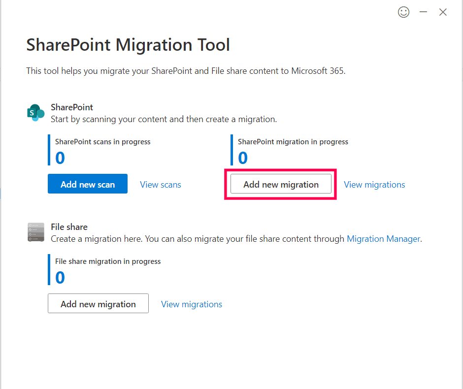The image size is (463, 389).
Task: Click the File share migration in progress label
Action: tap(108, 261)
